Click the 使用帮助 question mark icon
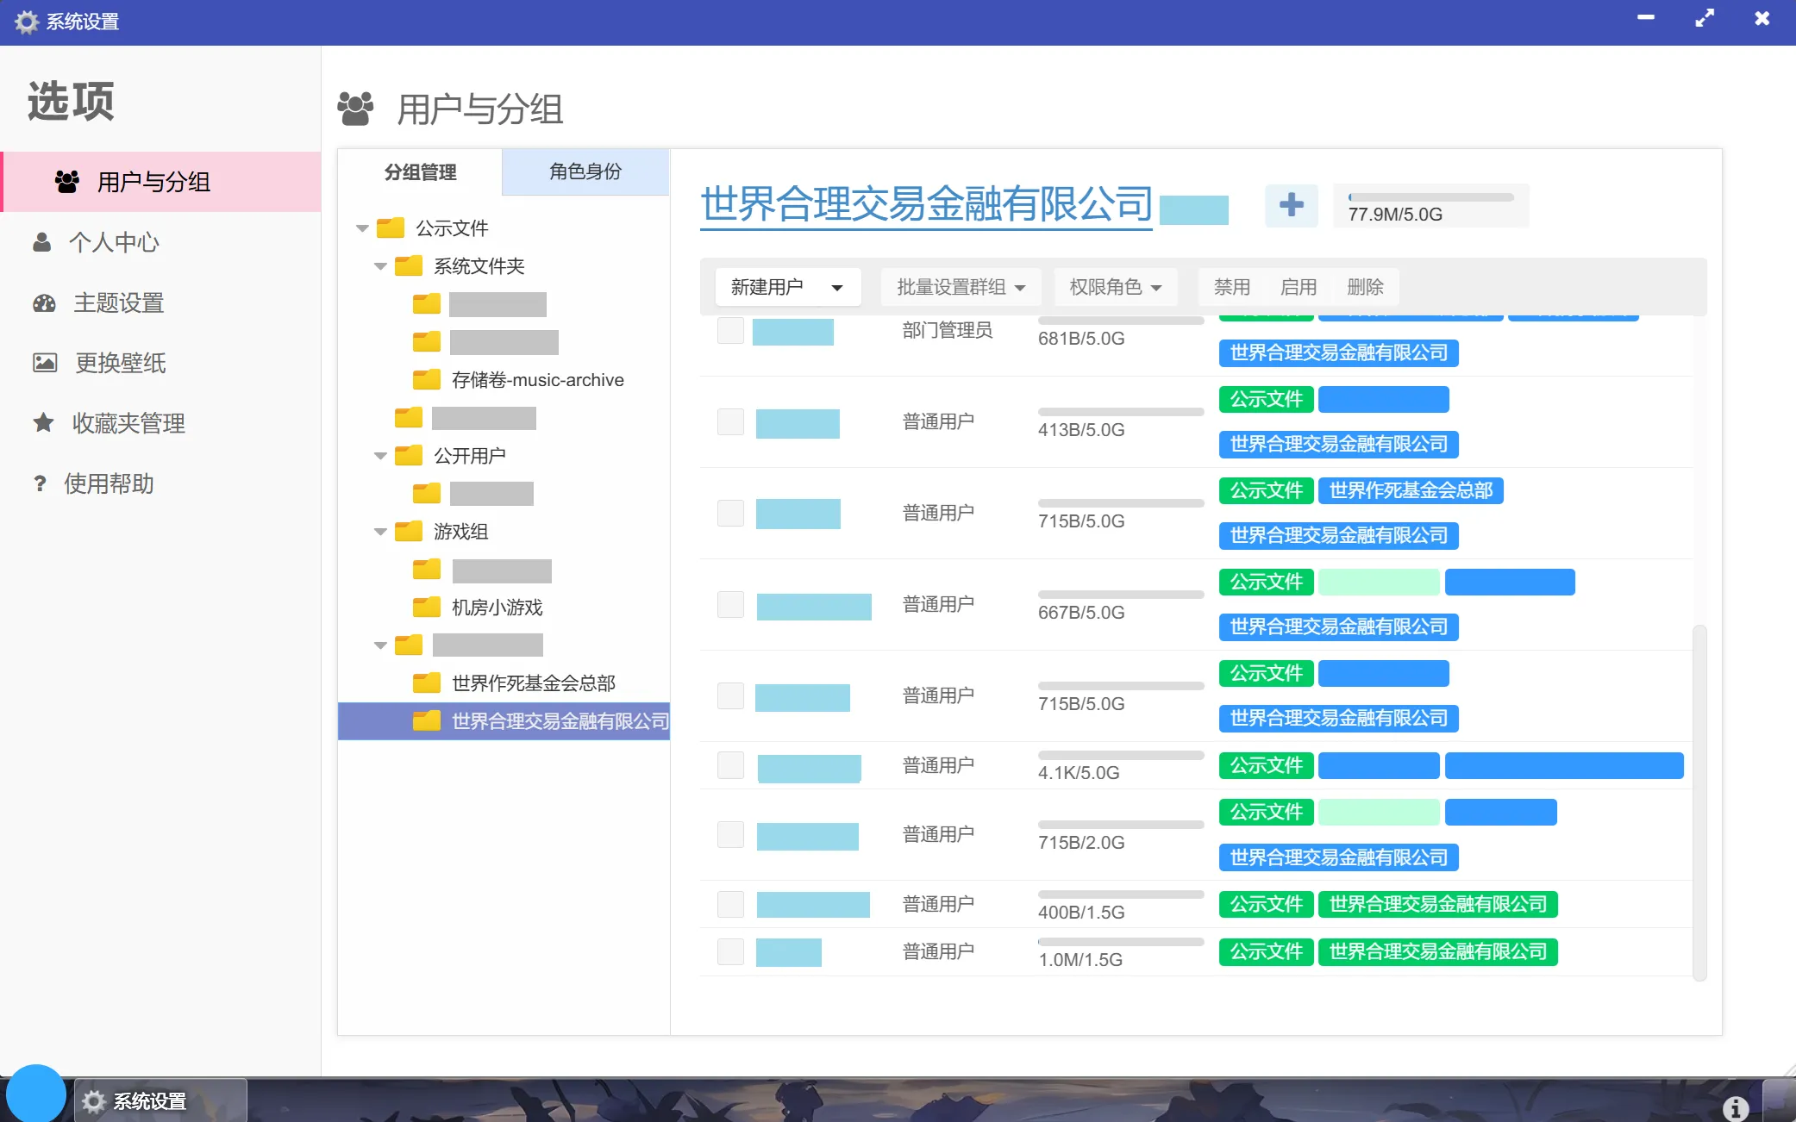Image resolution: width=1796 pixels, height=1122 pixels. [40, 483]
